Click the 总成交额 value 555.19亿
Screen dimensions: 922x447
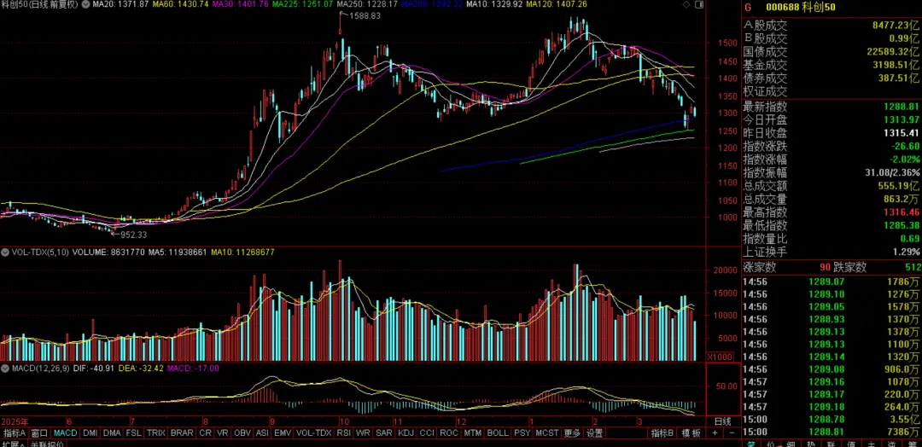(898, 186)
